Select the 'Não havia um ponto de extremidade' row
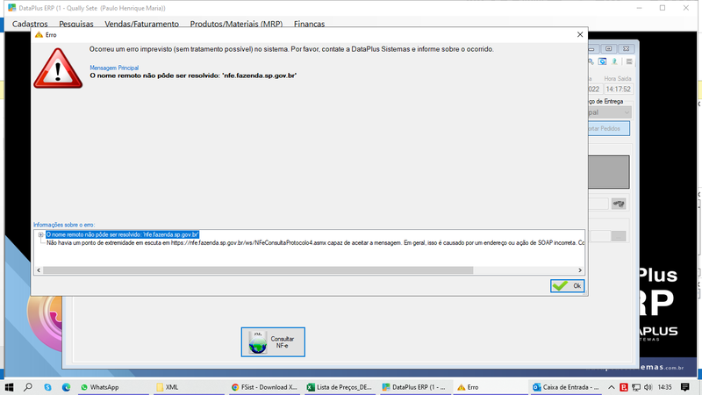The width and height of the screenshot is (702, 395). tap(315, 243)
